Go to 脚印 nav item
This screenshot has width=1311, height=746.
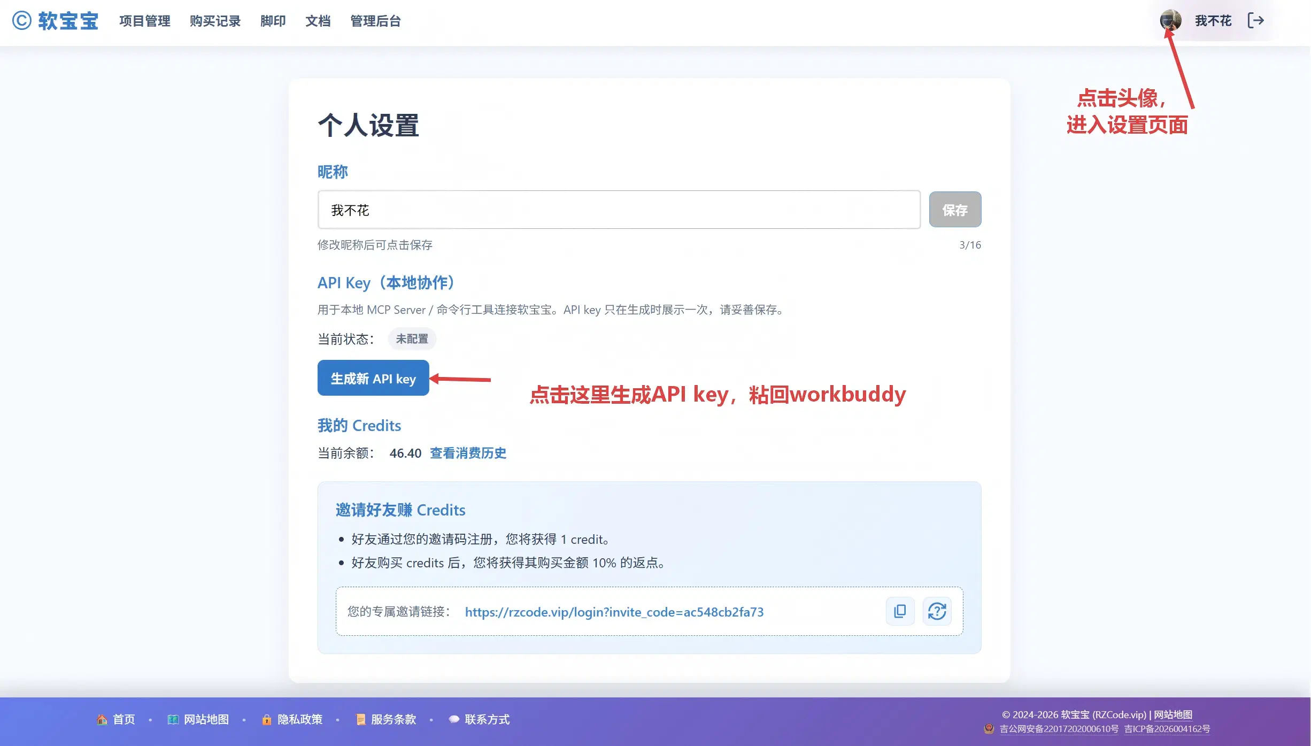tap(273, 21)
